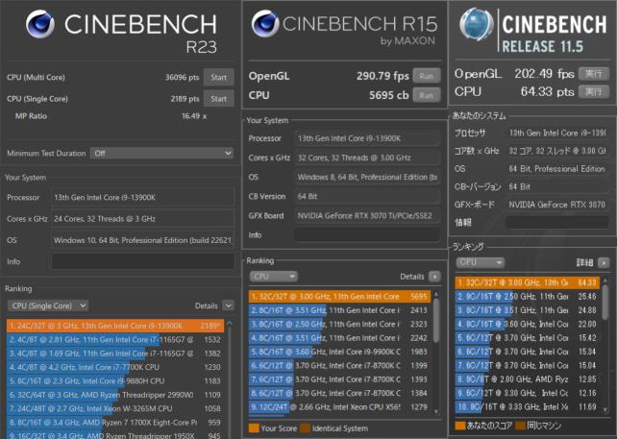The width and height of the screenshot is (617, 439).
Task: Select the R15 Core i9-9900K ranking row
Action: [x=339, y=352]
